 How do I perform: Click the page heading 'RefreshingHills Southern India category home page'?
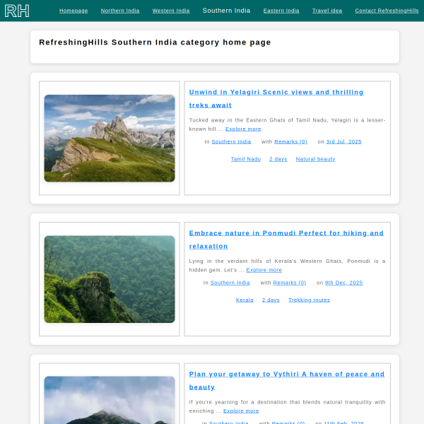click(155, 42)
